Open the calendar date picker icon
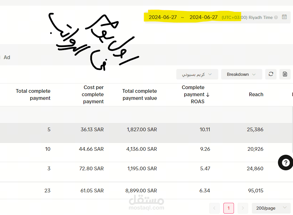The image size is (293, 215). tap(284, 17)
